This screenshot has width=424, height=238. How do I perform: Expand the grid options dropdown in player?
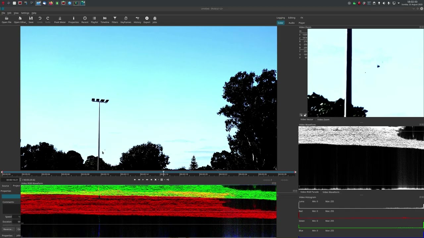pyautogui.click(x=165, y=179)
